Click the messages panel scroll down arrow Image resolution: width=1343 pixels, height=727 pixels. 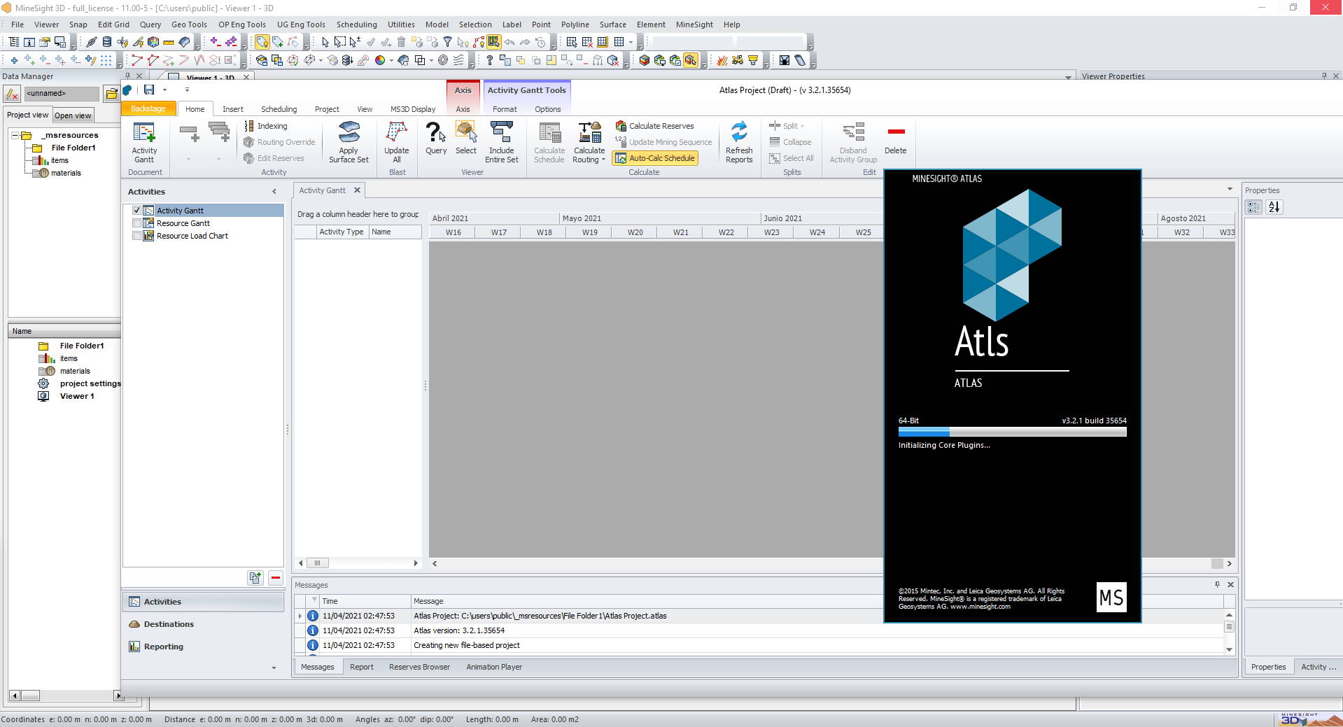coord(1229,649)
